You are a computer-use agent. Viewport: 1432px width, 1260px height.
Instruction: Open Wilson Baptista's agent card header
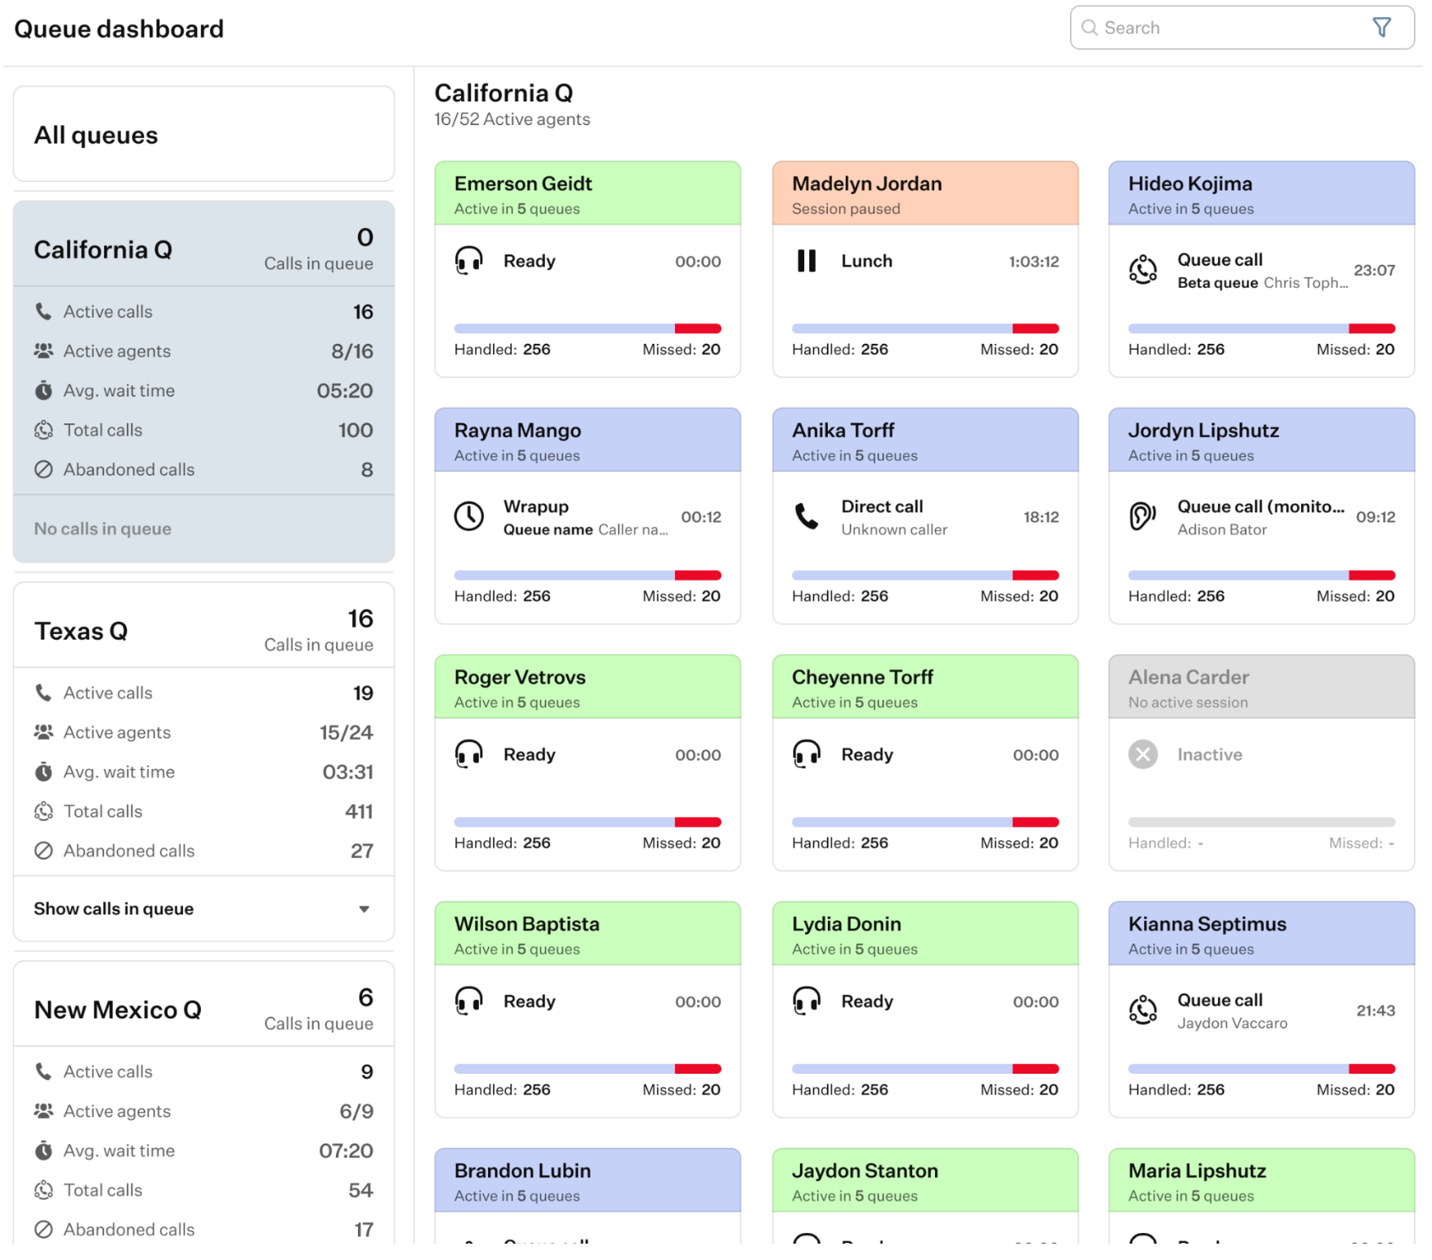click(587, 935)
